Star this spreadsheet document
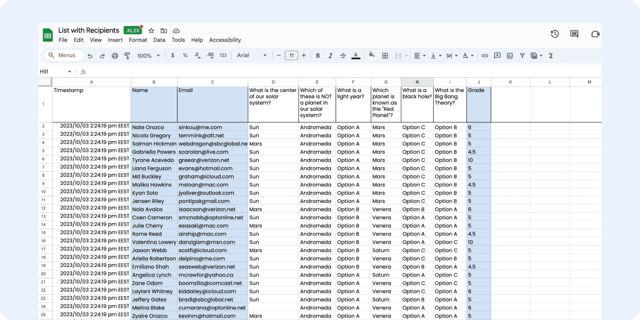640x320 pixels. [151, 31]
